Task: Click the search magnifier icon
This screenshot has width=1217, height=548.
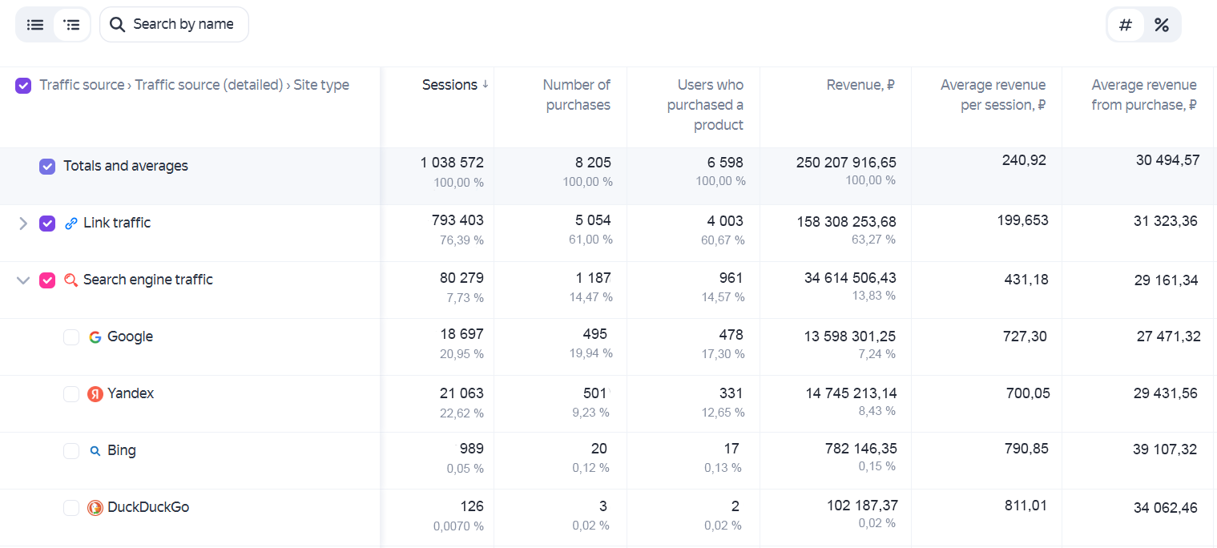Action: click(117, 25)
